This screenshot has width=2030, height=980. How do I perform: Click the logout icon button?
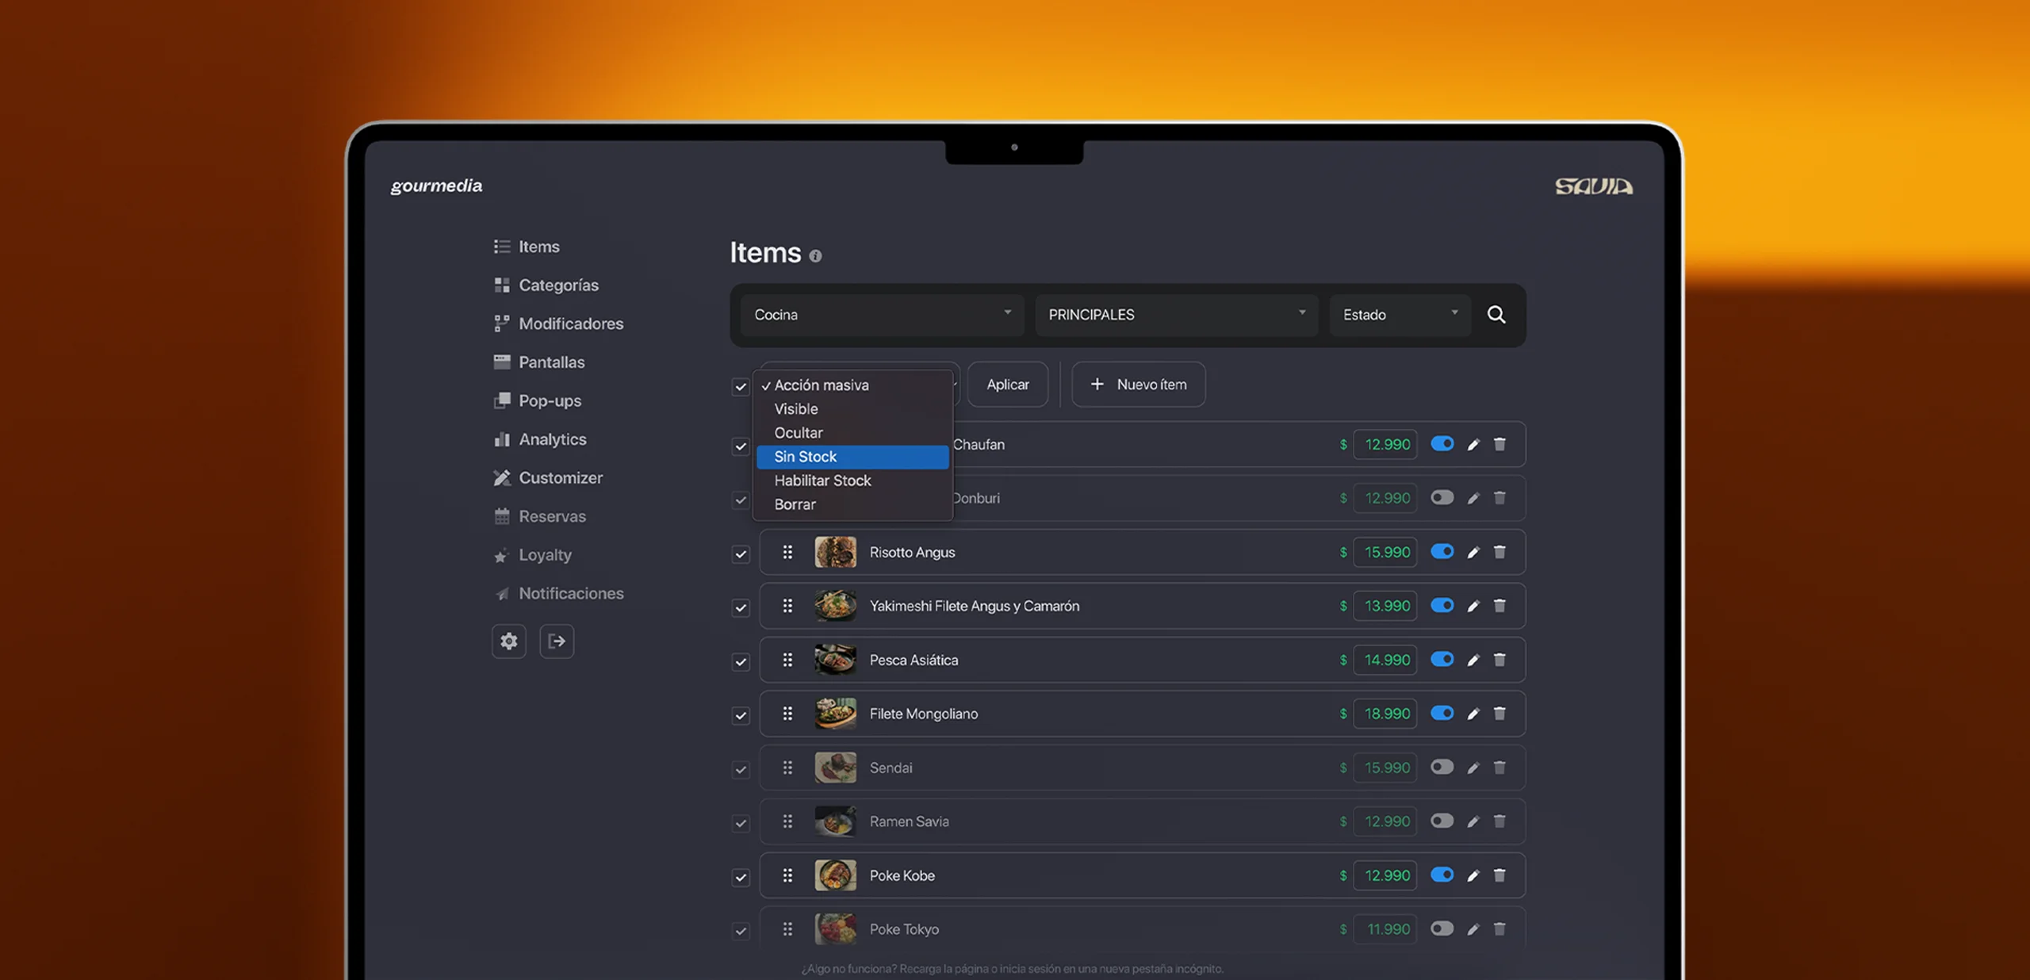click(x=557, y=641)
